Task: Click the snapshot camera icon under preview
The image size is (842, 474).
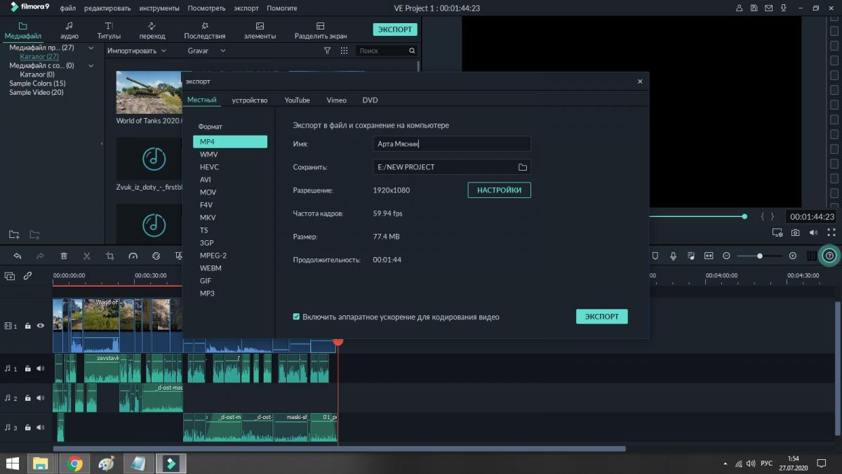Action: click(x=795, y=232)
